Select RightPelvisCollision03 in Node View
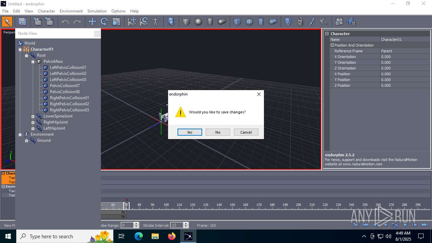Viewport: 432px width, 243px height. click(x=70, y=110)
